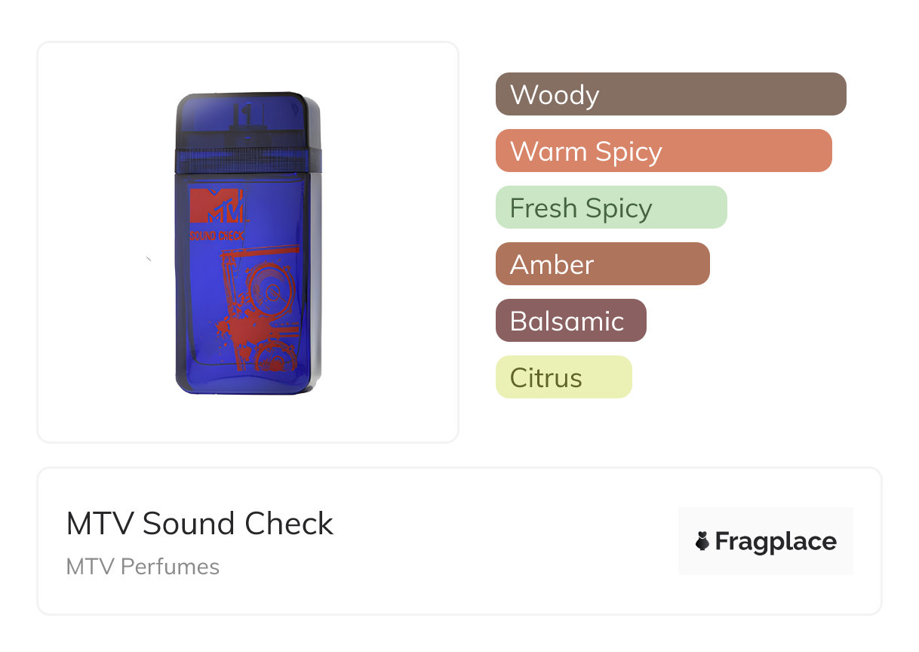
Task: Open the MTV Perfumes brand link
Action: pos(143,567)
